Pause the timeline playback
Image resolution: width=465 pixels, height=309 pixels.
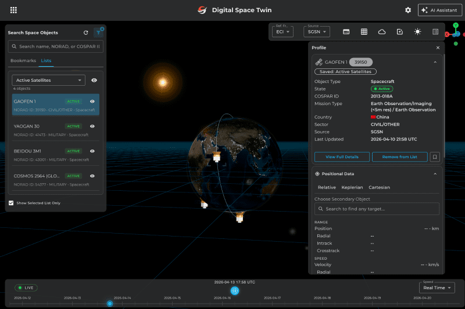pyautogui.click(x=235, y=291)
